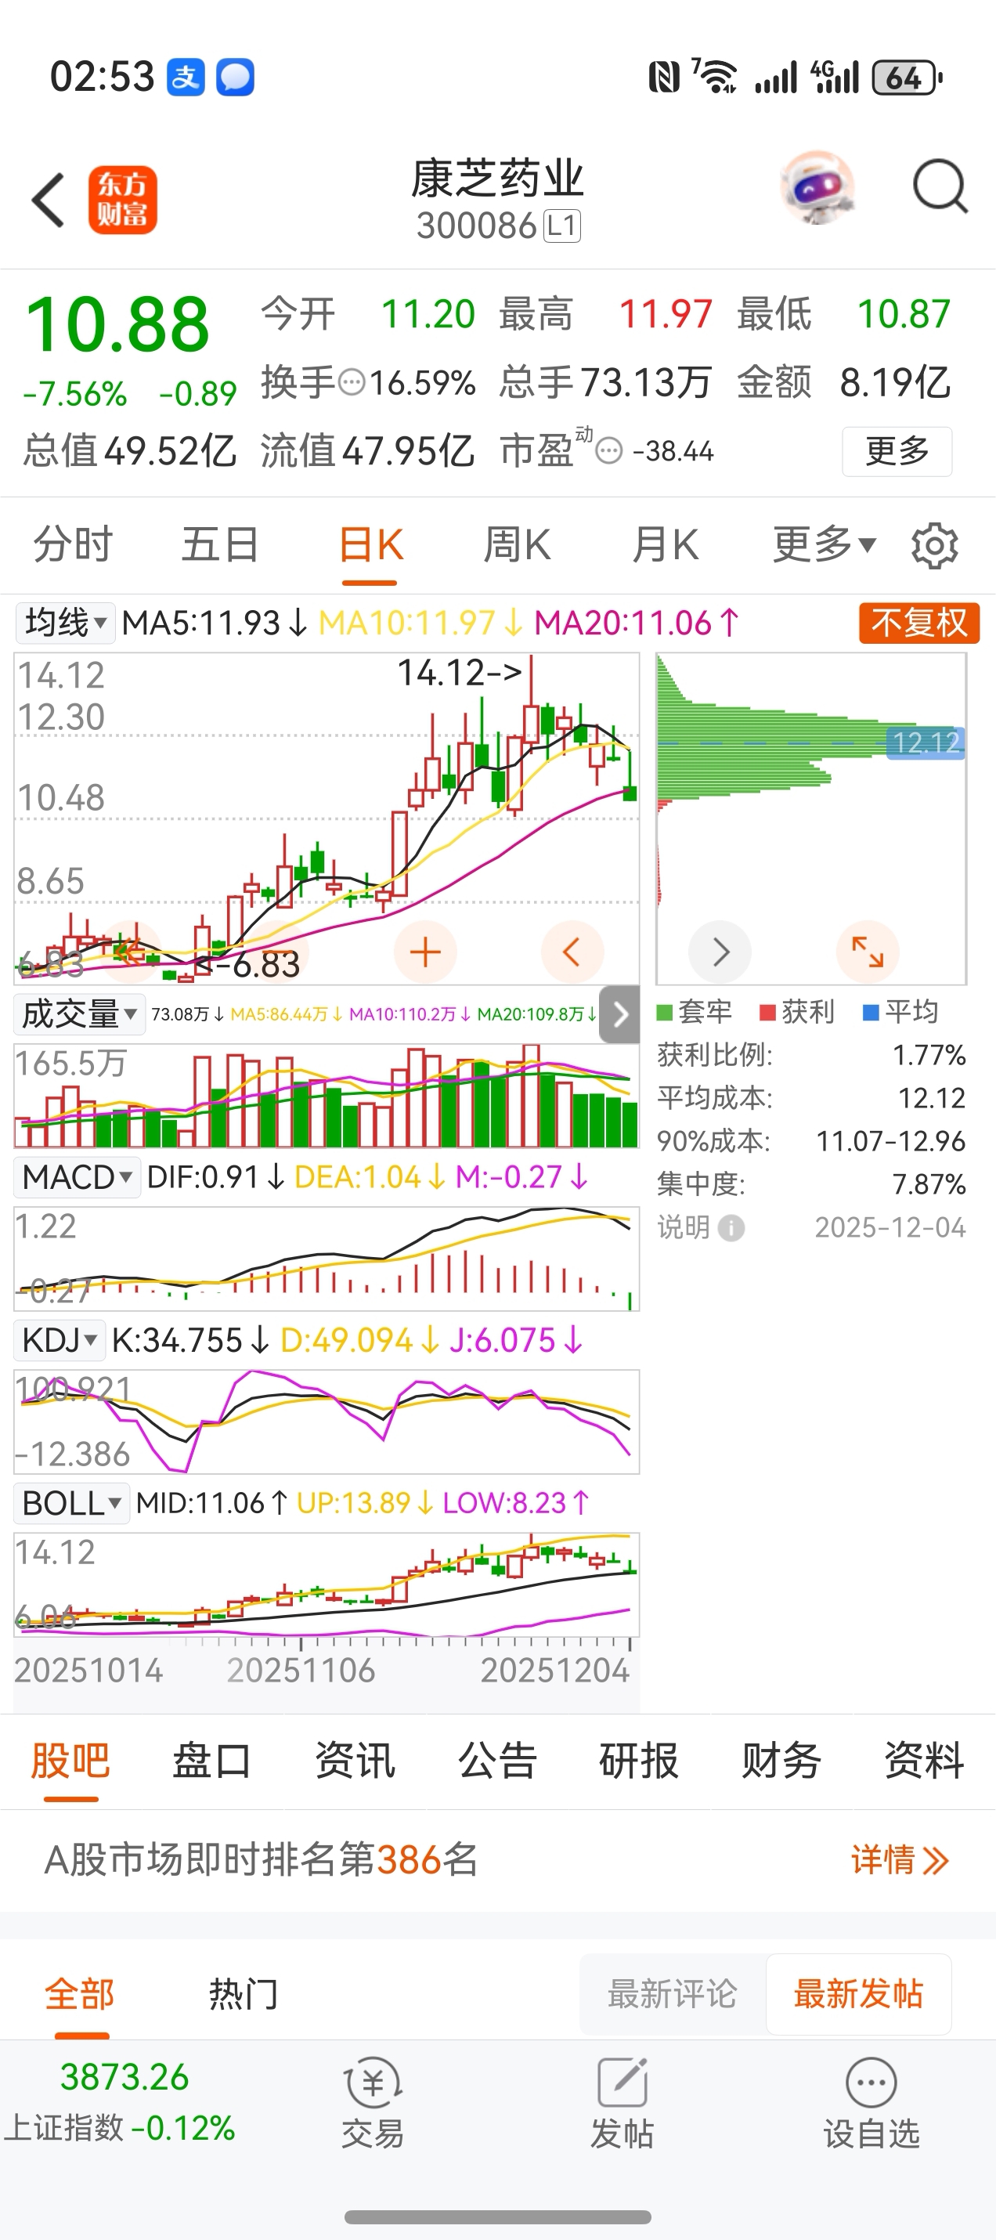The height and width of the screenshot is (2240, 996).
Task: Tap the daily candlestick main chart
Action: [x=327, y=818]
